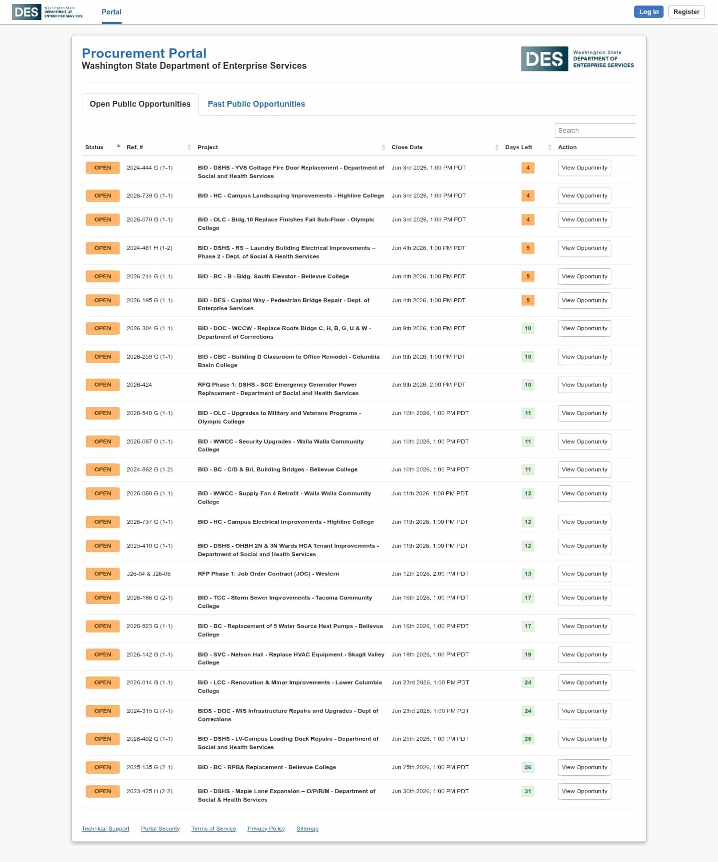
Task: Sort by Close Date using its sort arrows
Action: point(497,147)
